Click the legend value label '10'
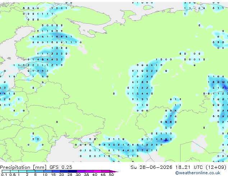This screenshot has height=176, width=228. (45, 175)
